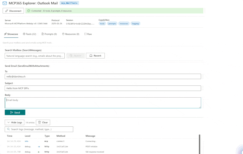
Task: Click the resources capability badge
Action: (x=124, y=24)
